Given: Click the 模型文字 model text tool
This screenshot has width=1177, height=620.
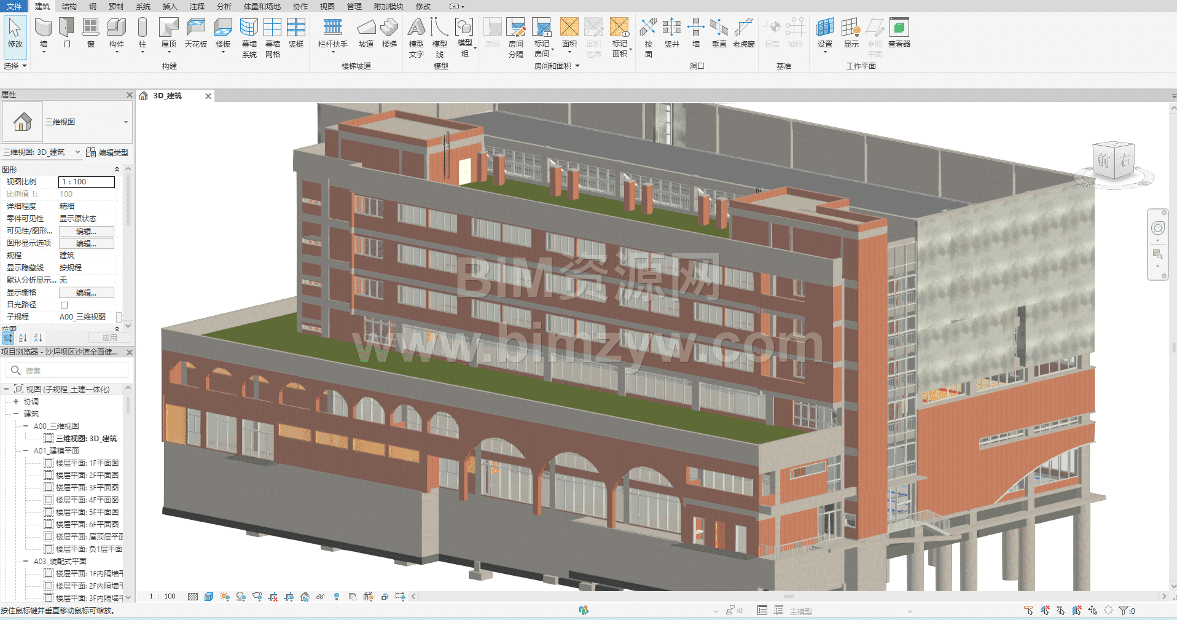Looking at the screenshot, I should point(416,38).
